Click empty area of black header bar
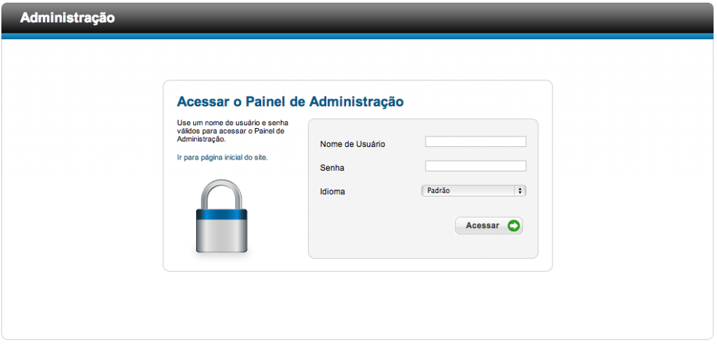This screenshot has width=717, height=359. pyautogui.click(x=420, y=17)
